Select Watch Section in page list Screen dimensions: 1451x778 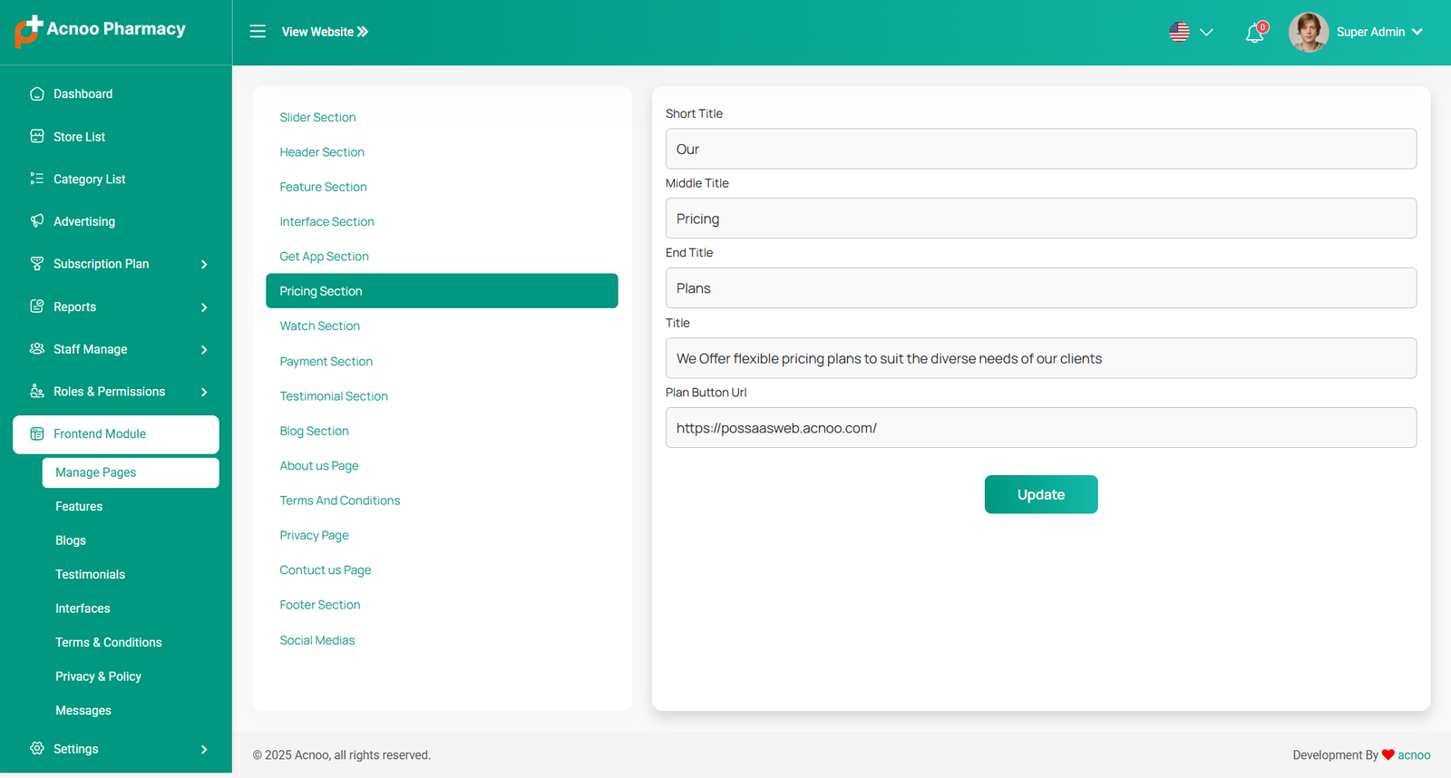pos(319,326)
